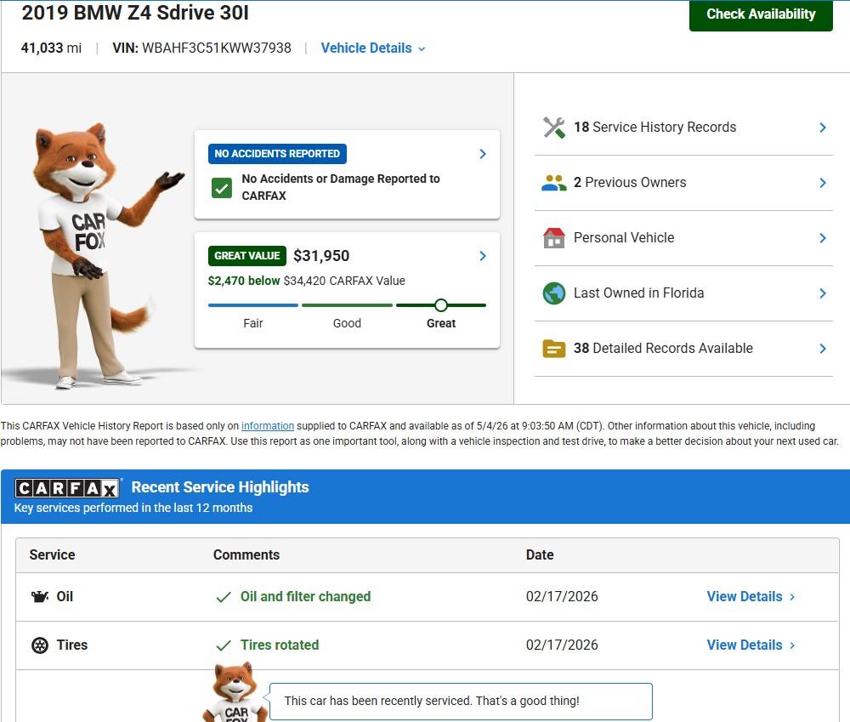Click chevron beside Detailed Records Available

(822, 349)
